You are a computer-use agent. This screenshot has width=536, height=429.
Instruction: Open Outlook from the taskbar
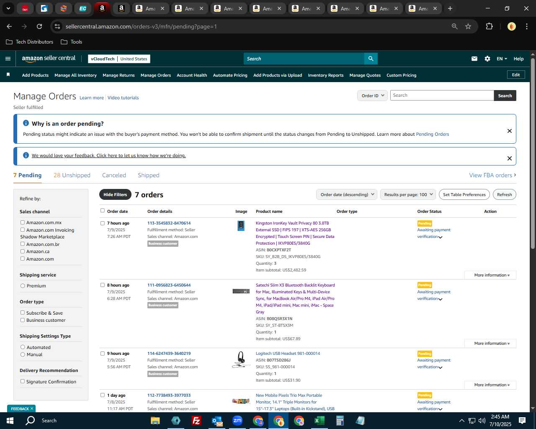pyautogui.click(x=217, y=421)
